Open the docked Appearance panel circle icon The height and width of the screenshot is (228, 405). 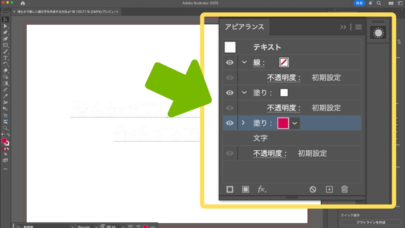tap(379, 33)
